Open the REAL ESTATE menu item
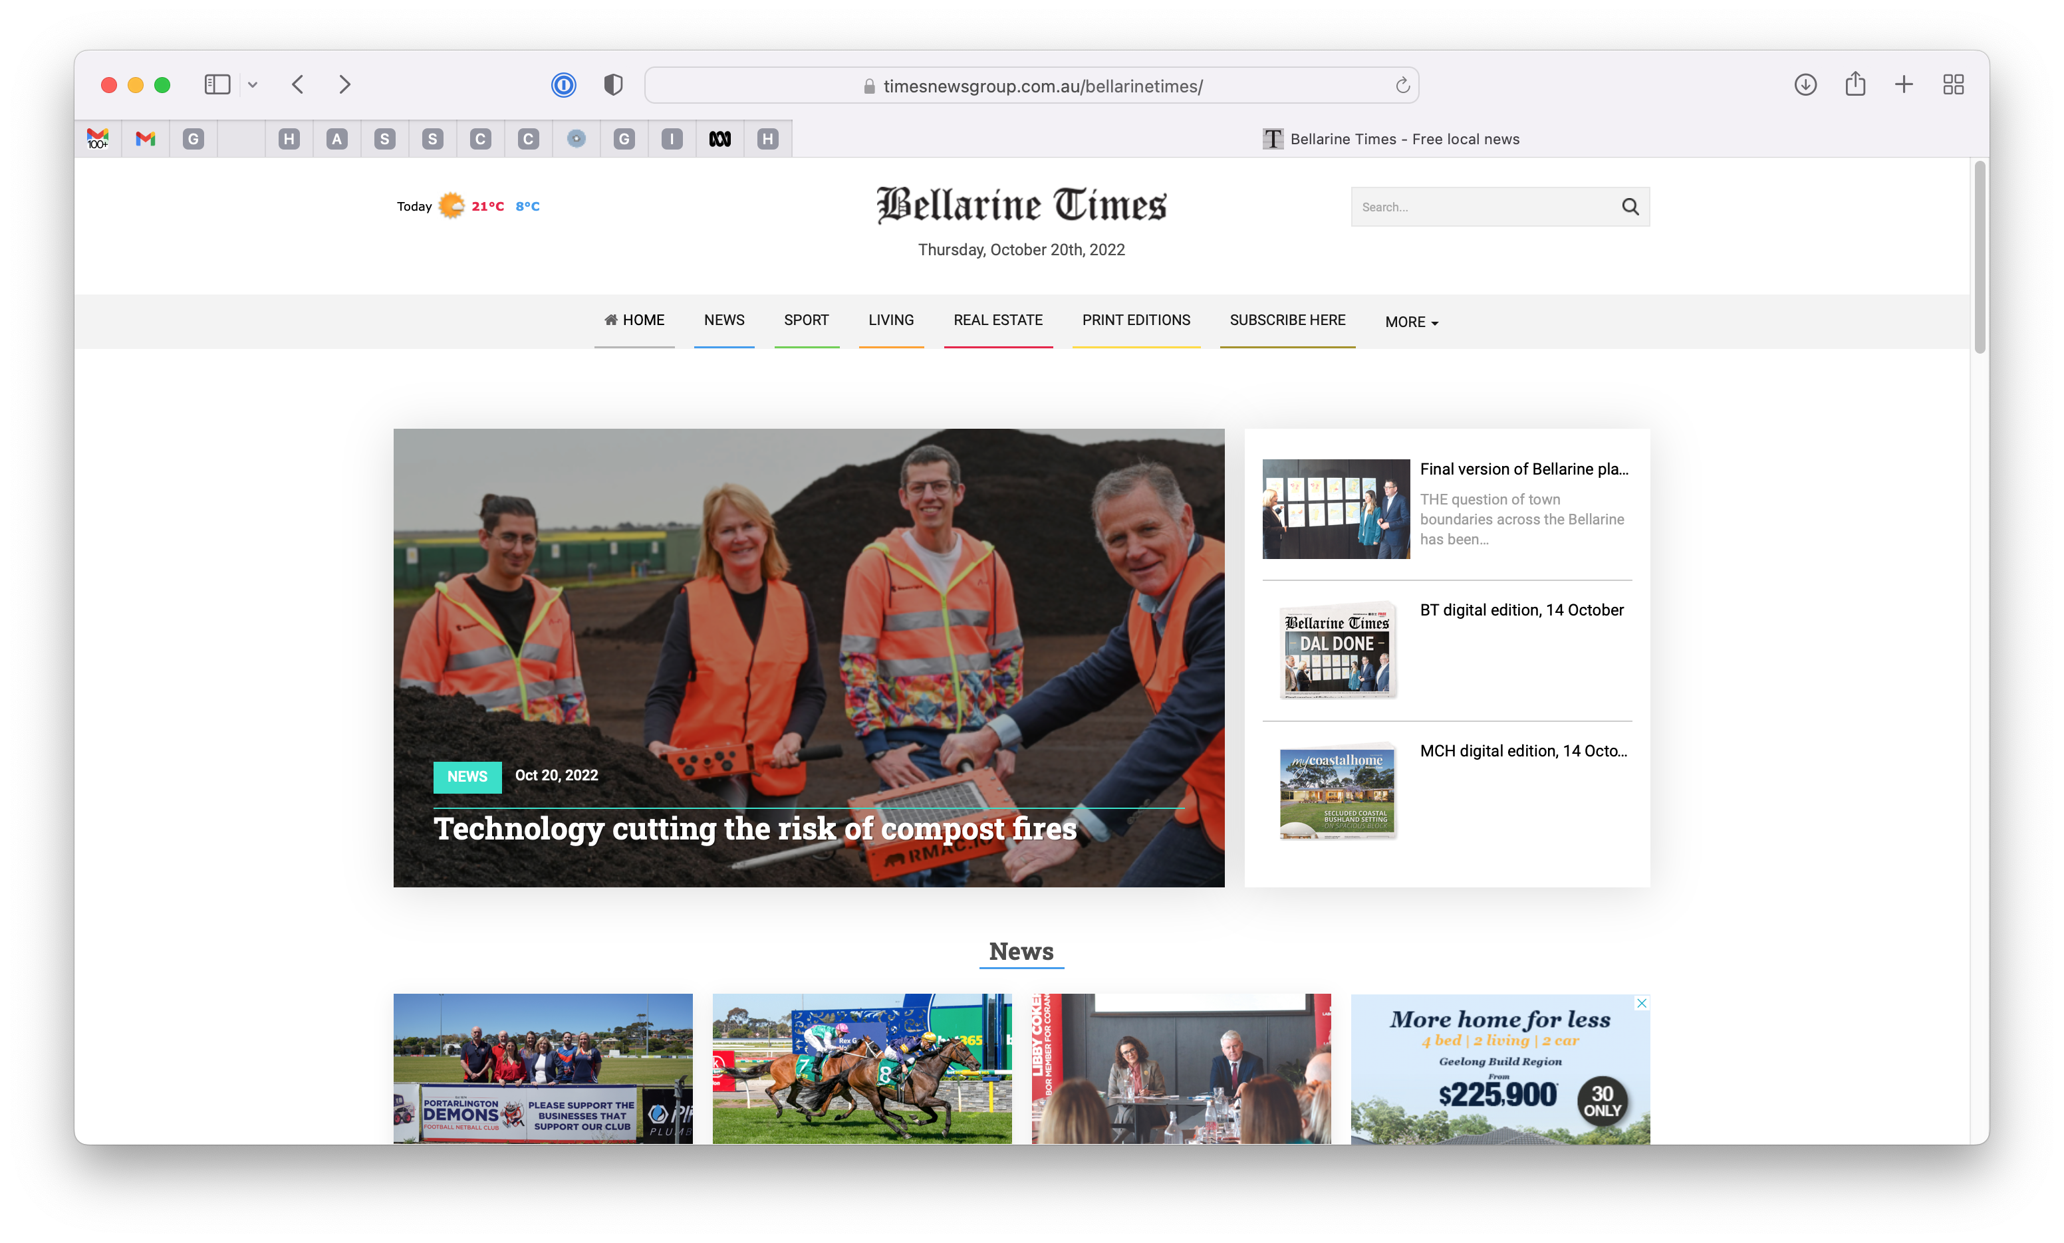 (997, 320)
